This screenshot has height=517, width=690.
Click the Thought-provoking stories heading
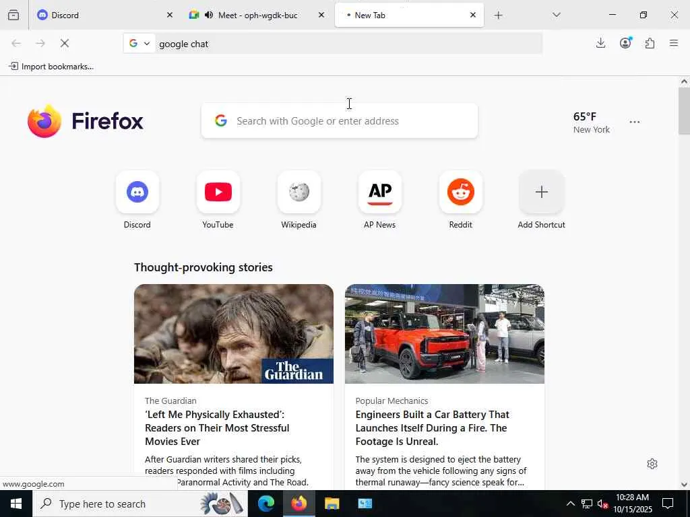203,267
